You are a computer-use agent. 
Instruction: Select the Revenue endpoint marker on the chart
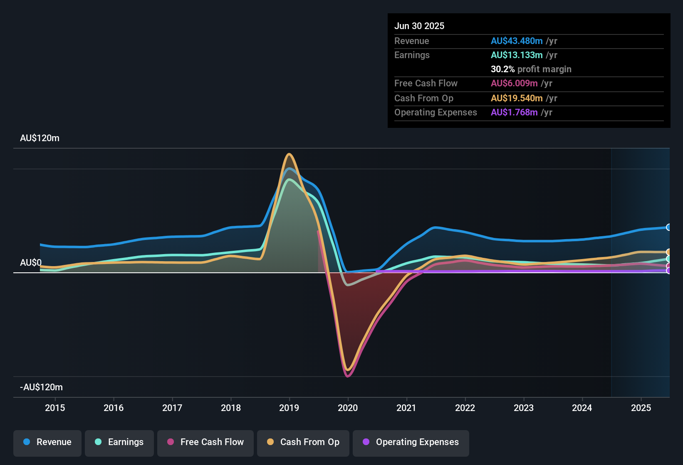tap(668, 227)
